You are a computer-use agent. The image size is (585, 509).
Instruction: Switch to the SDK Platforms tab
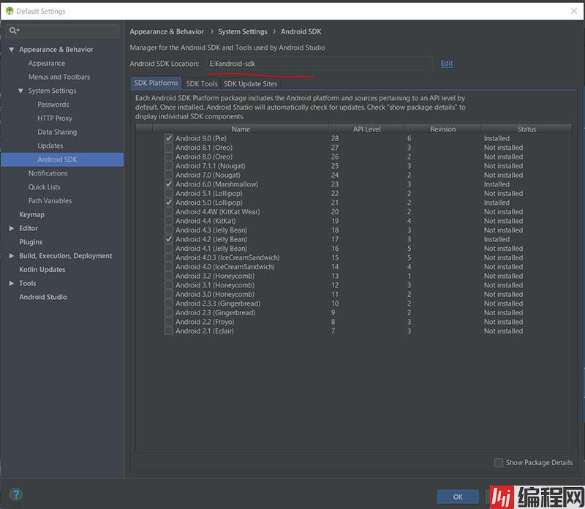tap(156, 83)
